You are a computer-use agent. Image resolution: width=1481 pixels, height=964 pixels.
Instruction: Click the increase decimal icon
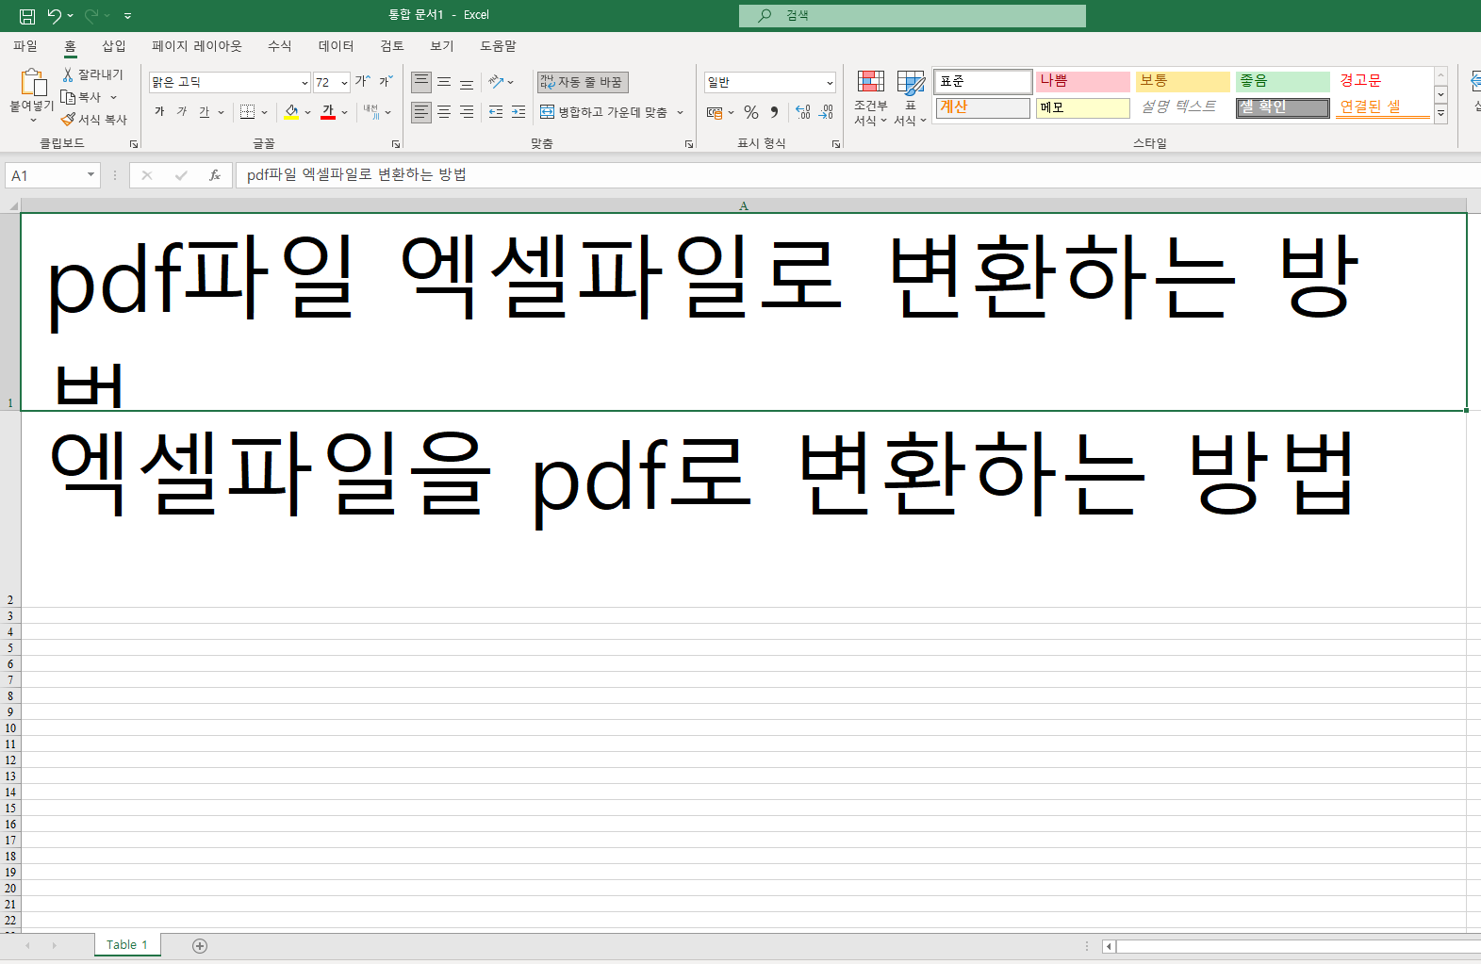click(803, 112)
